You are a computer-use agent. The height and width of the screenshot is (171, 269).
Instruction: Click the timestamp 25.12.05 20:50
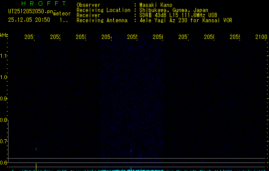pyautogui.click(x=29, y=20)
